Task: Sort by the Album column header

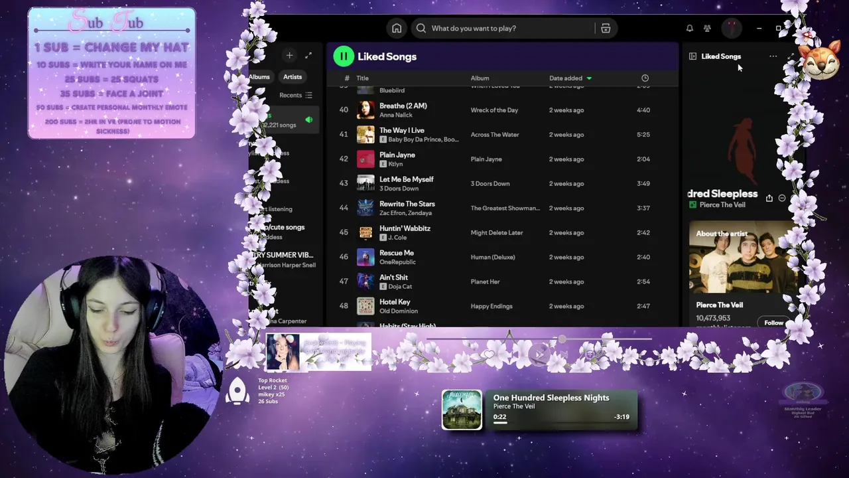Action: click(x=480, y=78)
